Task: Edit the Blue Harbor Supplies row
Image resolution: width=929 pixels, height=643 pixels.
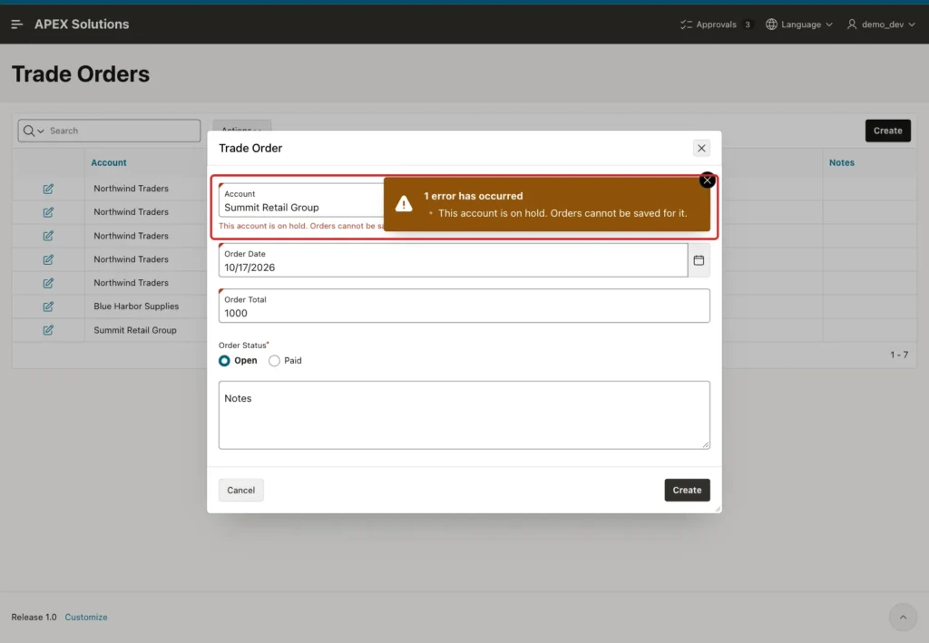Action: 48,307
